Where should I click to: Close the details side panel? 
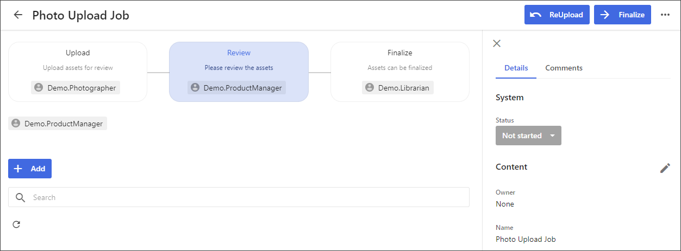point(497,43)
